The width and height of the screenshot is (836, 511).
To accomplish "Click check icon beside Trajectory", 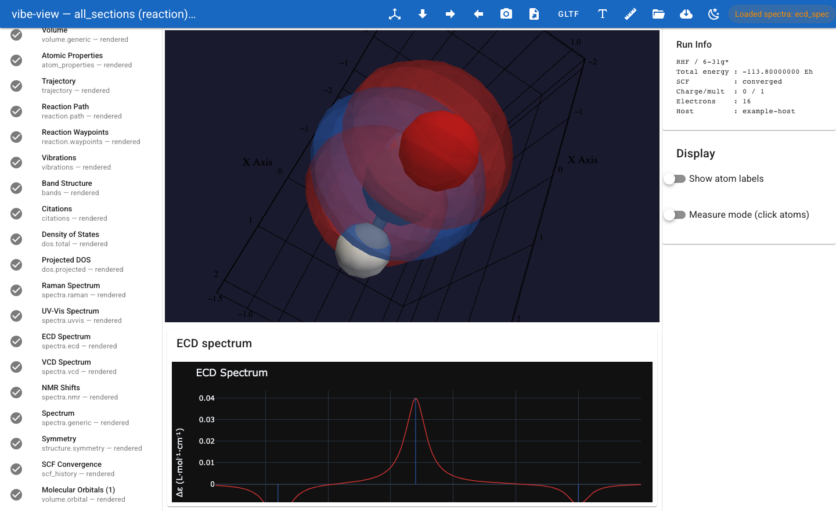I will [x=16, y=86].
